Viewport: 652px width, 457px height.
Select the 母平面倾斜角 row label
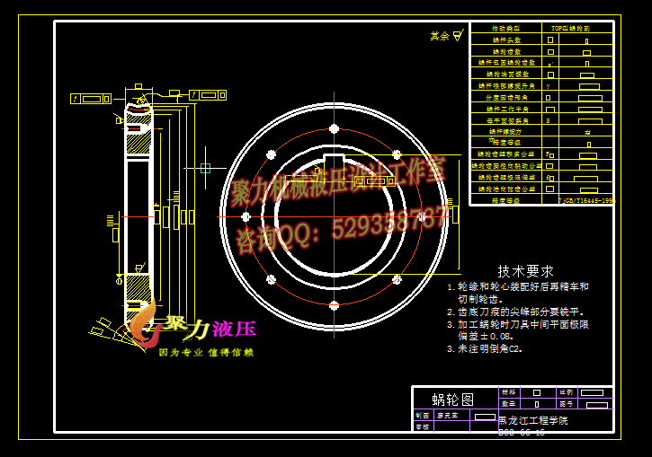[x=507, y=121]
